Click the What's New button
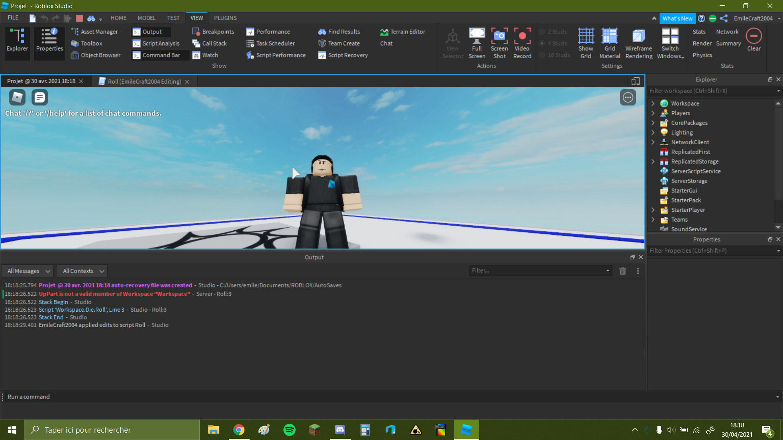Image resolution: width=783 pixels, height=440 pixels. click(677, 18)
